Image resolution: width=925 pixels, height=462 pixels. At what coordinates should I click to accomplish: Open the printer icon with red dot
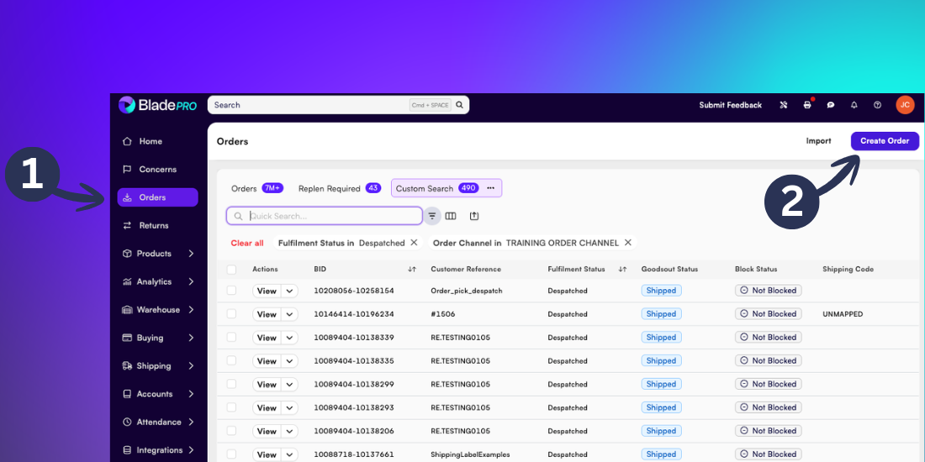807,105
